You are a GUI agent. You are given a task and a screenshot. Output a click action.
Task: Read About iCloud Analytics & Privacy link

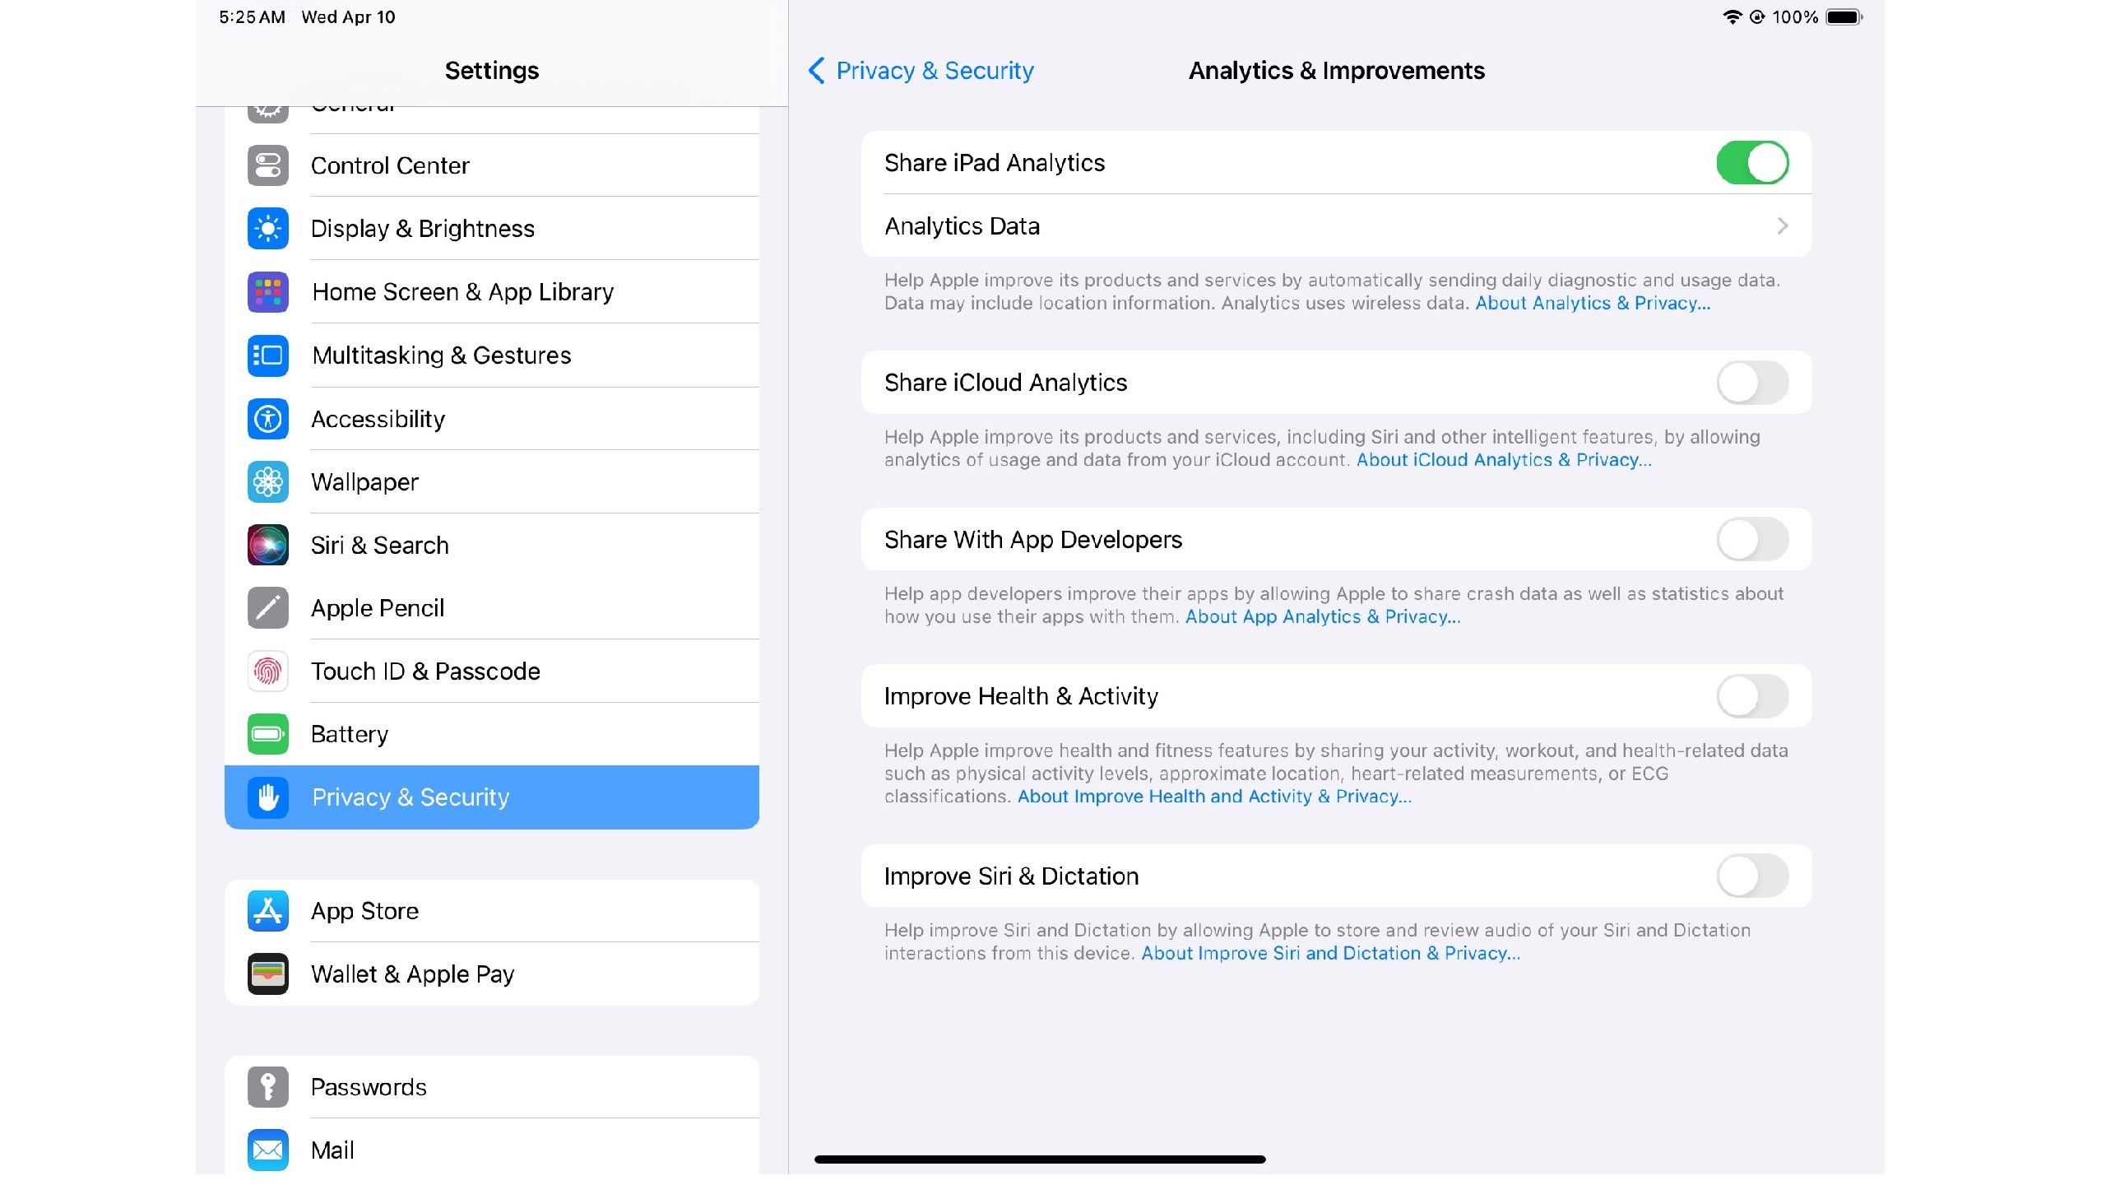[x=1503, y=460]
